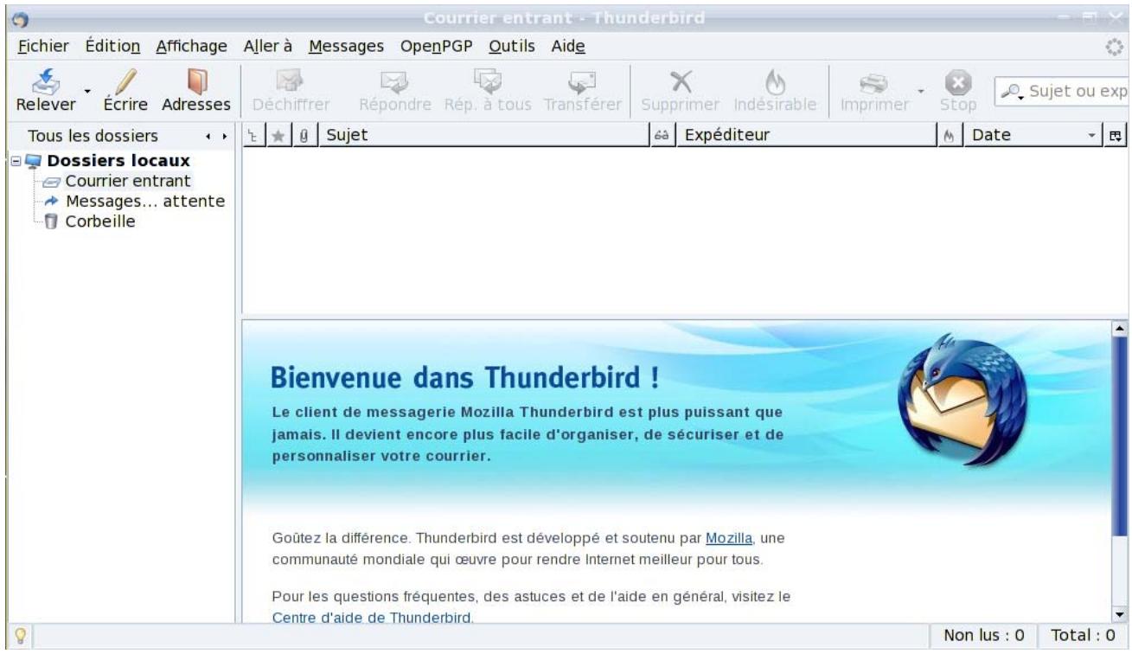Sort by the star column
The width and height of the screenshot is (1132, 654).
coord(278,135)
